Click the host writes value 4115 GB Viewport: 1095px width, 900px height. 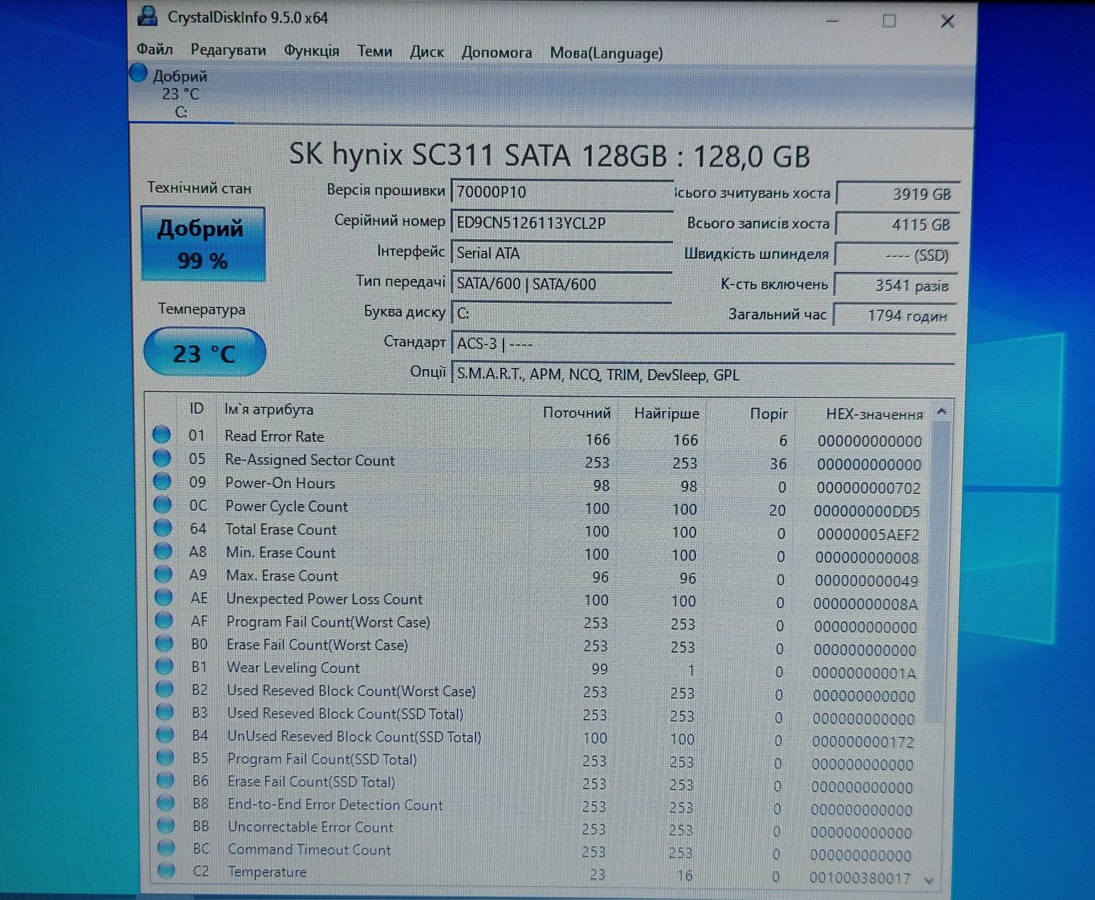(897, 224)
